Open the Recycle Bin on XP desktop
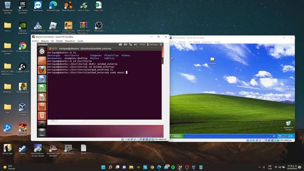Viewport: 304px width, 171px height. point(288,125)
